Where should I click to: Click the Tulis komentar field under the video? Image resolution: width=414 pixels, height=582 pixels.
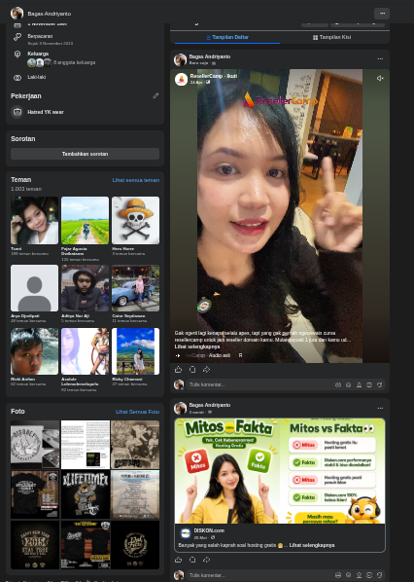coord(259,384)
